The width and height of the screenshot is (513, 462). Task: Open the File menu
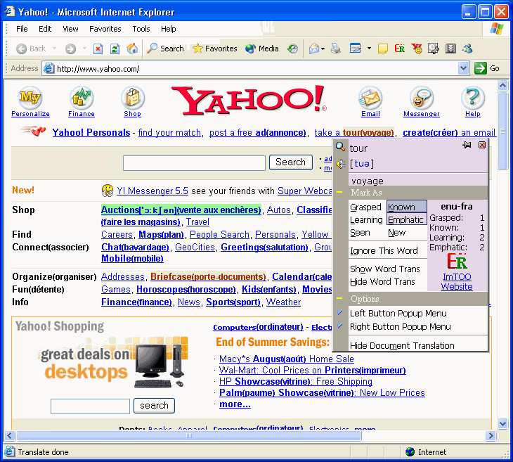coord(22,29)
